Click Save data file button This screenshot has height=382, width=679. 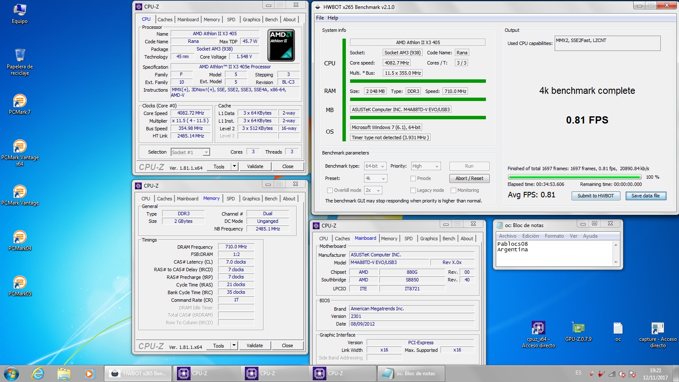point(645,196)
